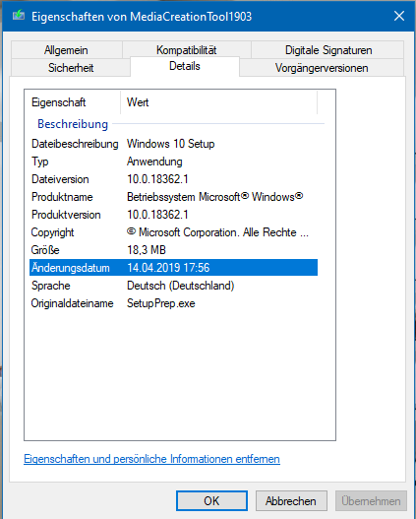416x519 pixels.
Task: Click the value 'SetupPrep.exe'
Action: point(161,303)
